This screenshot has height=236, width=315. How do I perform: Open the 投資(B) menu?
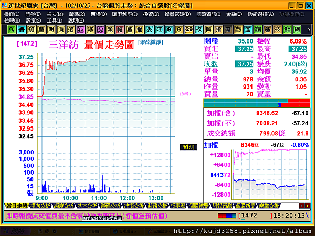[151, 14]
